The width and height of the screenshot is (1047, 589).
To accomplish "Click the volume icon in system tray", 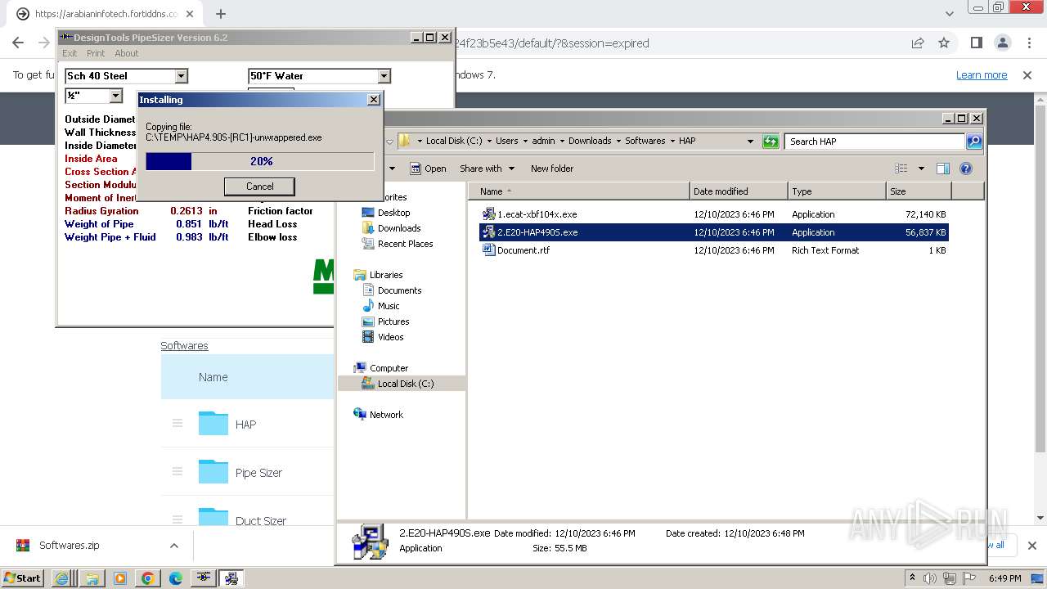I will (929, 578).
